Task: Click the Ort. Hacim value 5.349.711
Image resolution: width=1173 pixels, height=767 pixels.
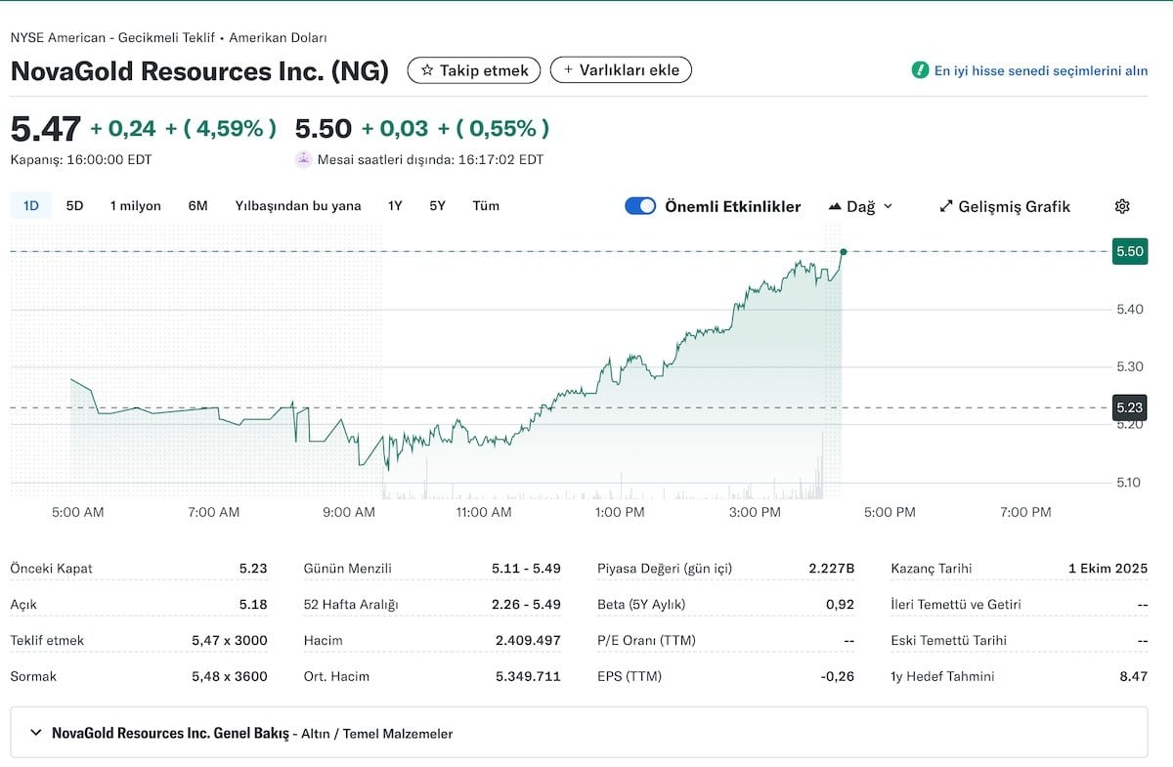Action: pos(528,676)
